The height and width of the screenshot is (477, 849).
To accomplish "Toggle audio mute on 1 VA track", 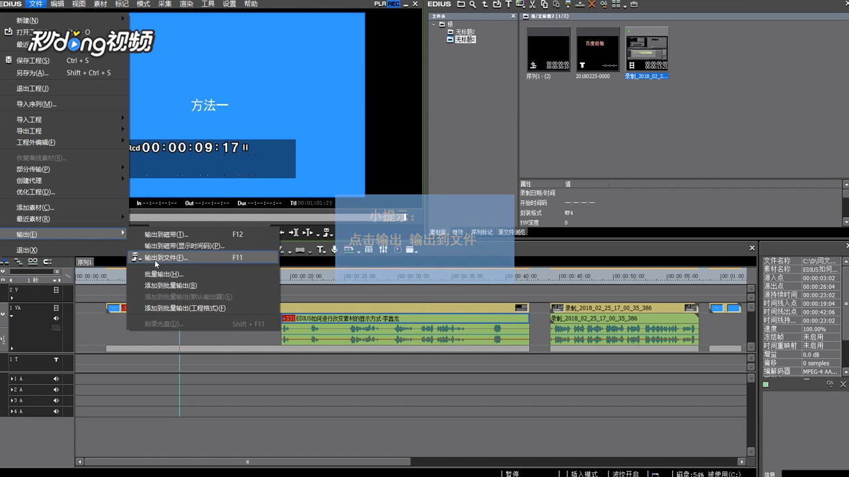I will tap(56, 318).
